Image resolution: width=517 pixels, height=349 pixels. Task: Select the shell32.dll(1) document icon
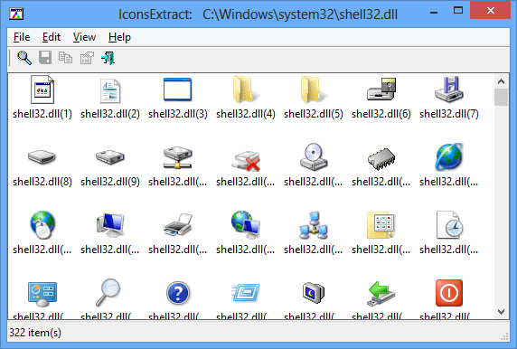[42, 90]
